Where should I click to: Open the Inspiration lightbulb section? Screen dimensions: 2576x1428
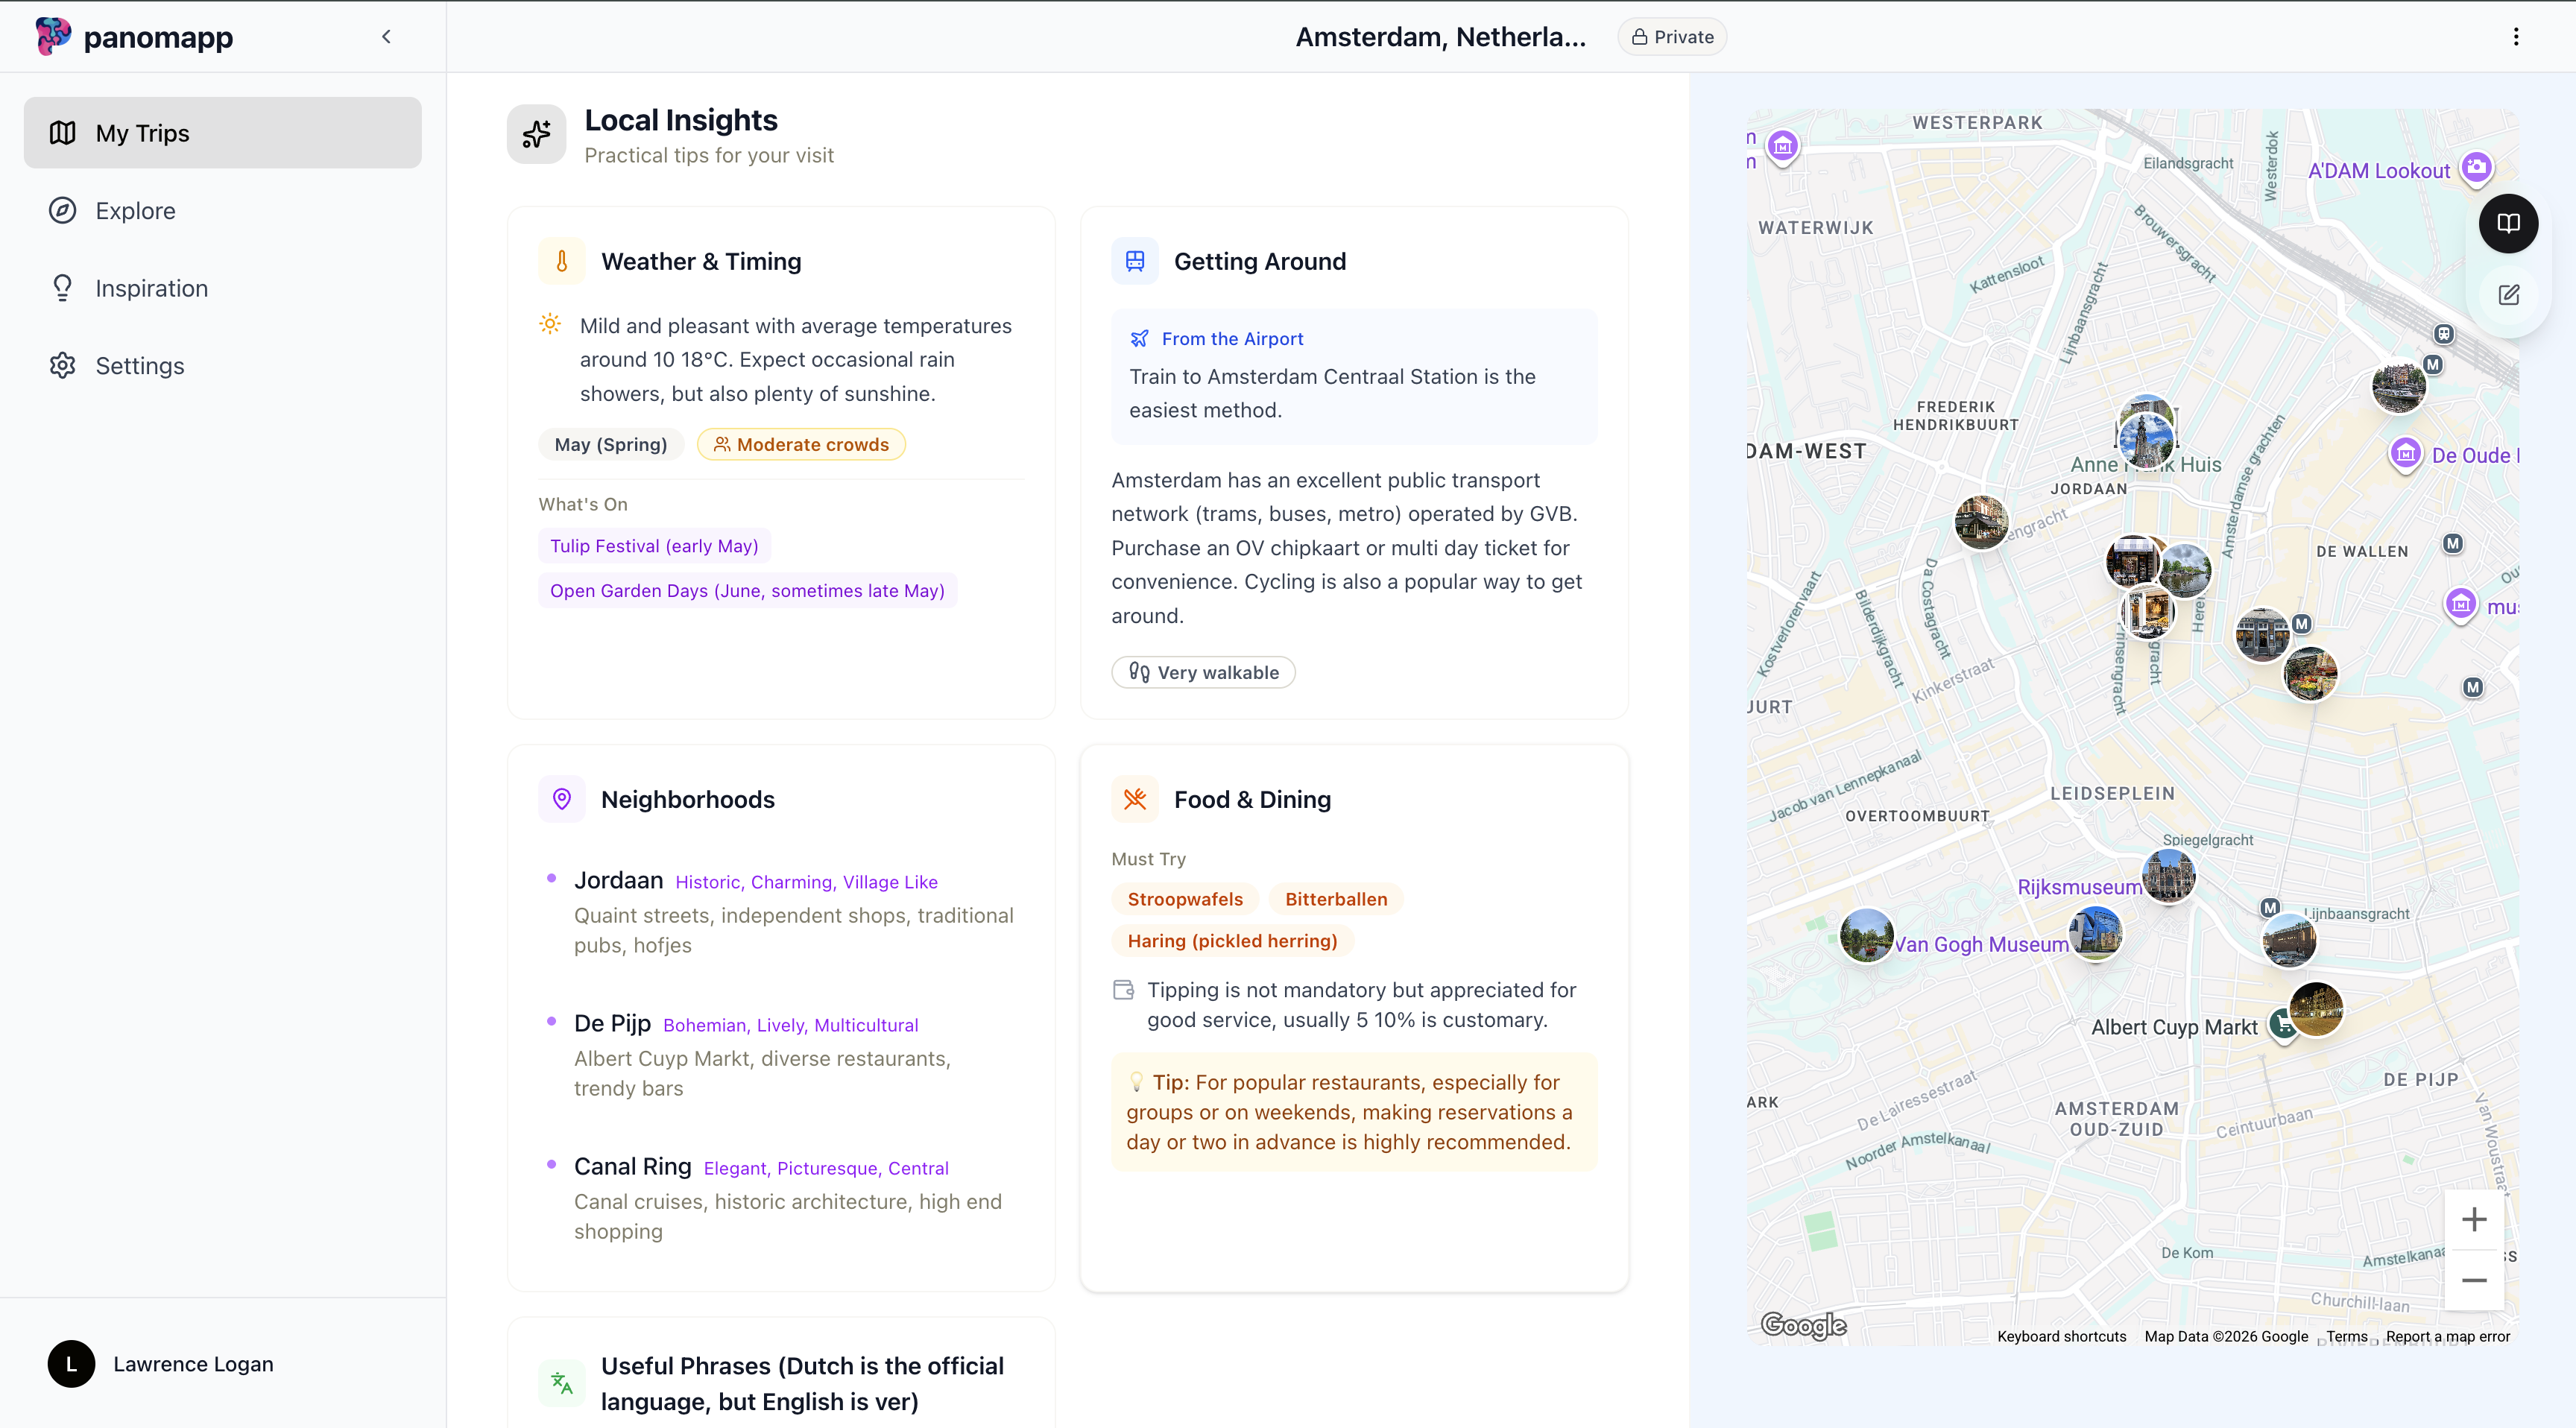[62, 288]
